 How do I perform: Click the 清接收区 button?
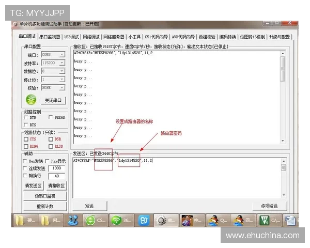click(56, 185)
